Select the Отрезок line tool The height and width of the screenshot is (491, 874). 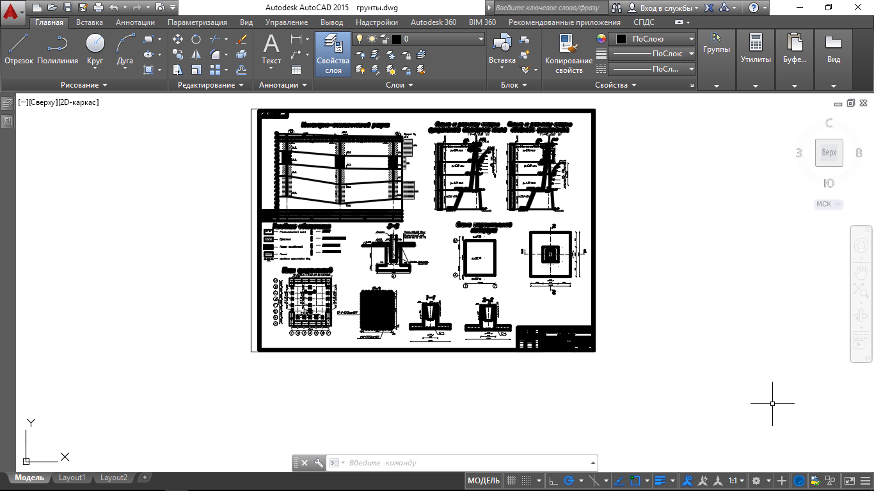click(19, 49)
